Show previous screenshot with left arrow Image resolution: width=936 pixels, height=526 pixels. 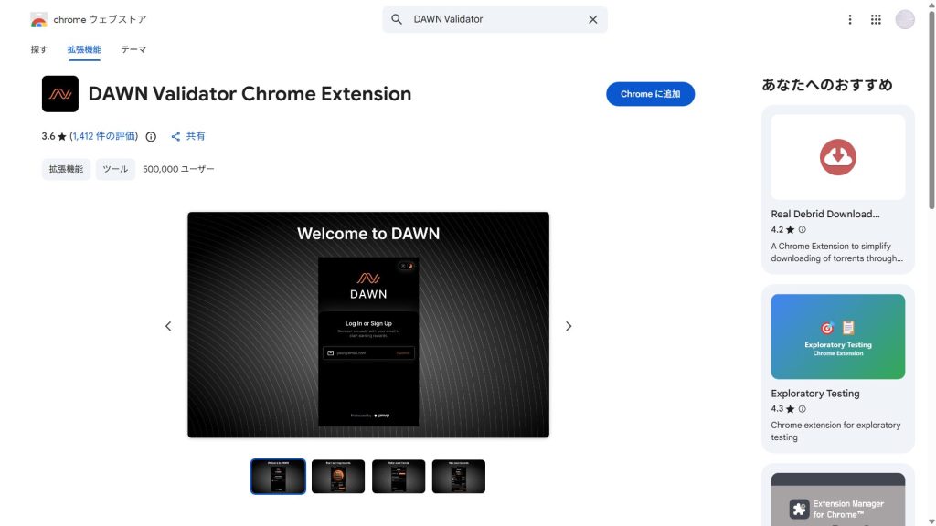point(168,326)
